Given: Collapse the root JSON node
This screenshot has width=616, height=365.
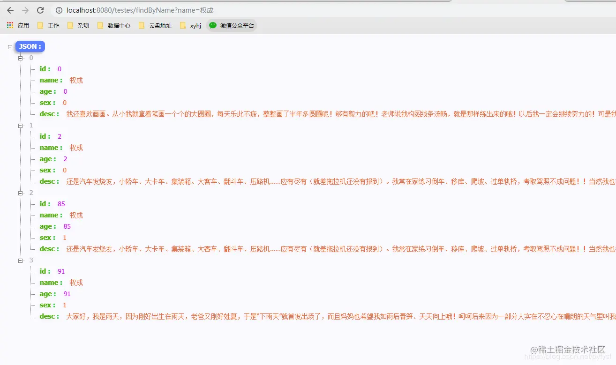Looking at the screenshot, I should pyautogui.click(x=10, y=46).
